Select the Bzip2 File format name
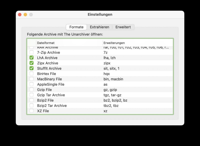 (x=45, y=100)
